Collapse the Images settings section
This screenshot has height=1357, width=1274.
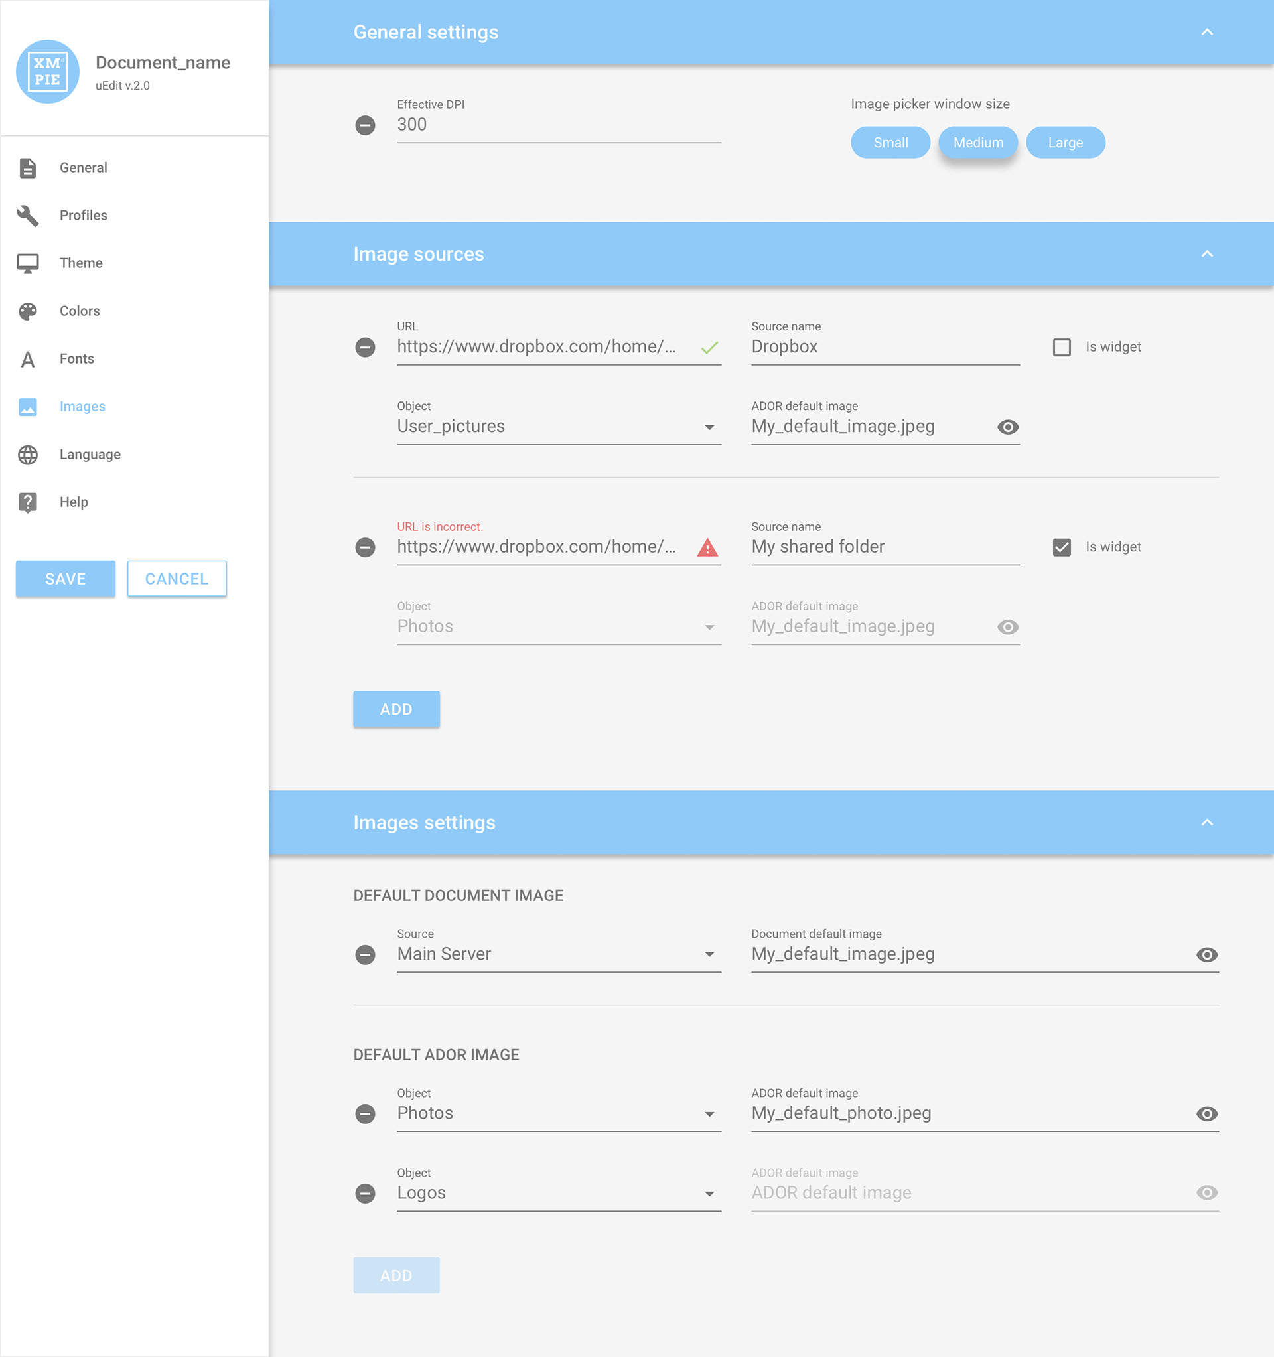1207,823
